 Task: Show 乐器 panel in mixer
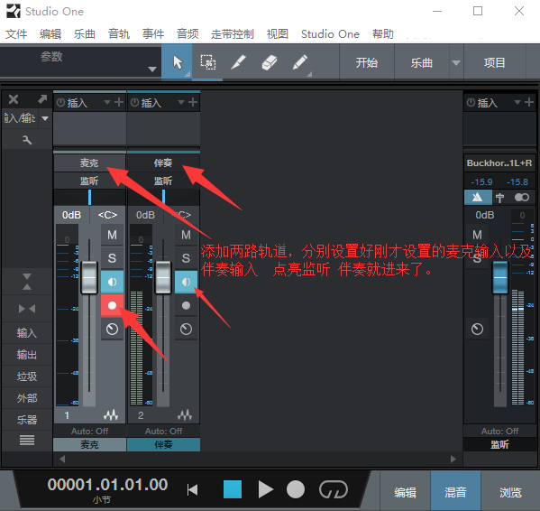[x=27, y=420]
